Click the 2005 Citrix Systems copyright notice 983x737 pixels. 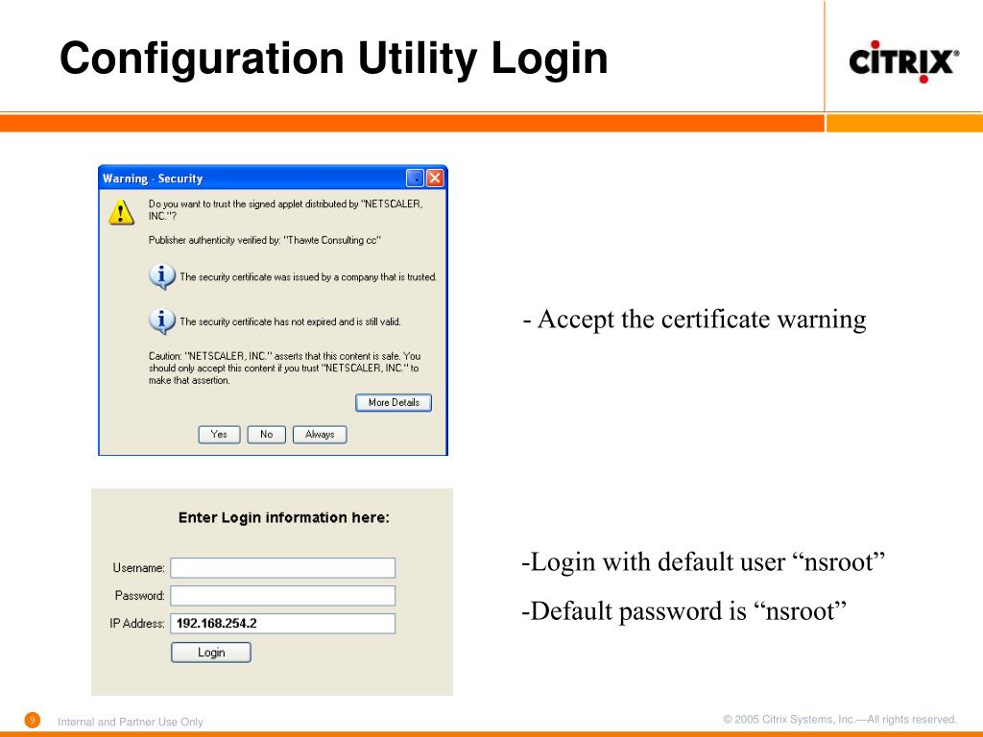click(839, 717)
